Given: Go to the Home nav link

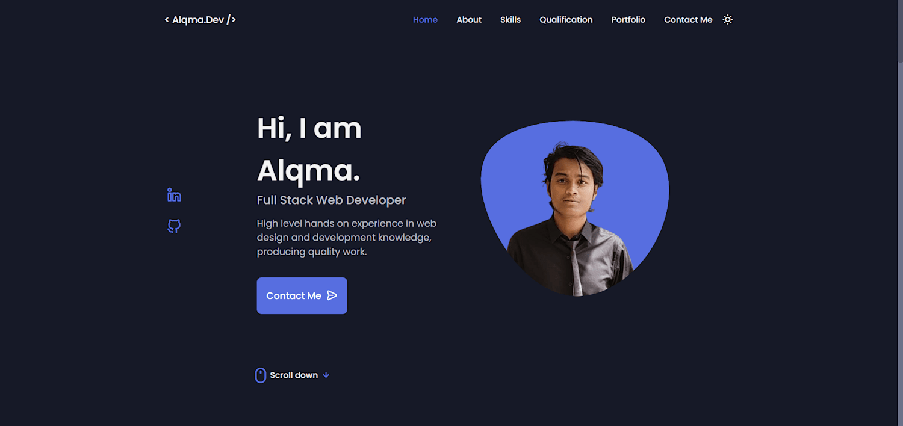Looking at the screenshot, I should pos(425,20).
